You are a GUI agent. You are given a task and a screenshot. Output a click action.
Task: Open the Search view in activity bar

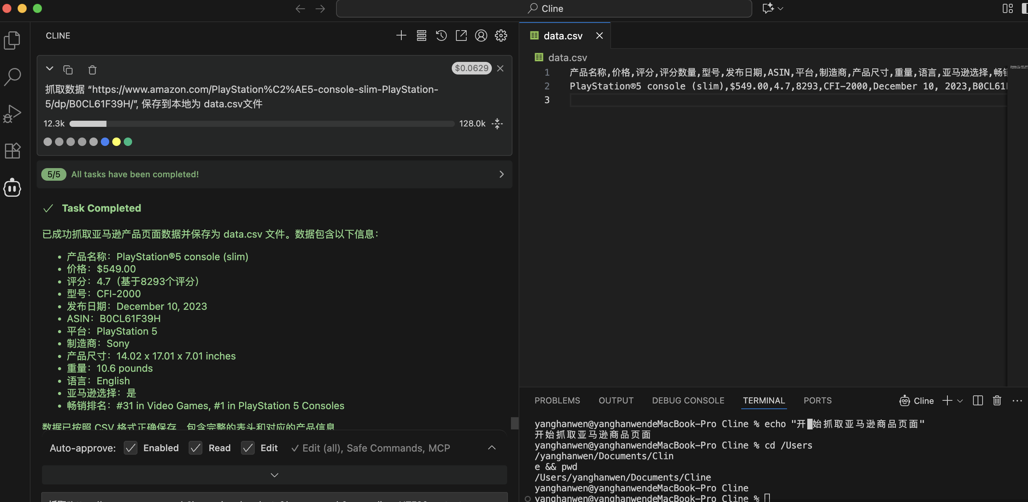(12, 77)
